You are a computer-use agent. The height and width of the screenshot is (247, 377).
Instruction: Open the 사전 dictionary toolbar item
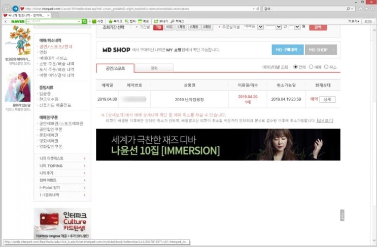(x=98, y=22)
